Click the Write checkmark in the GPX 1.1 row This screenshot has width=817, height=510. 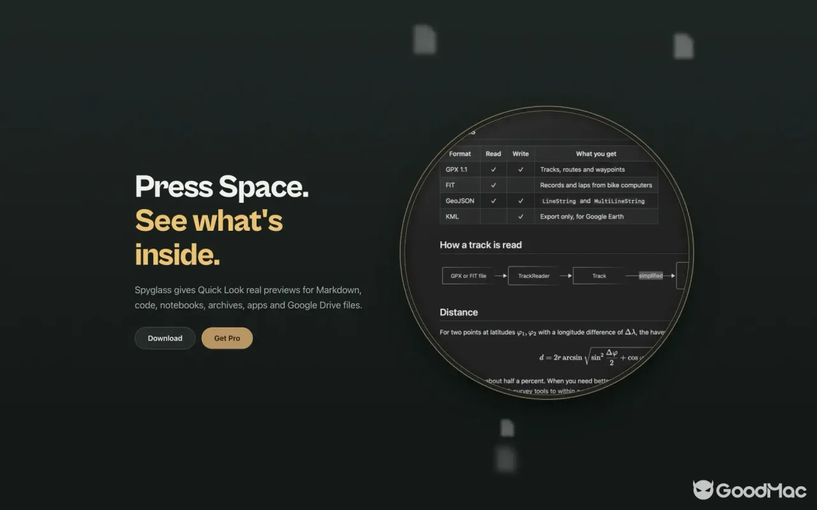point(521,170)
